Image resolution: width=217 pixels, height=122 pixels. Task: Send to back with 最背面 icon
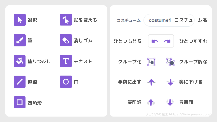click(170, 102)
